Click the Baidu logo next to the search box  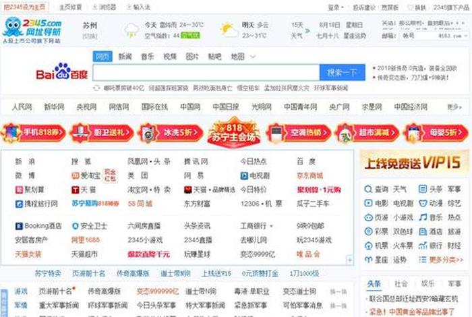(62, 71)
